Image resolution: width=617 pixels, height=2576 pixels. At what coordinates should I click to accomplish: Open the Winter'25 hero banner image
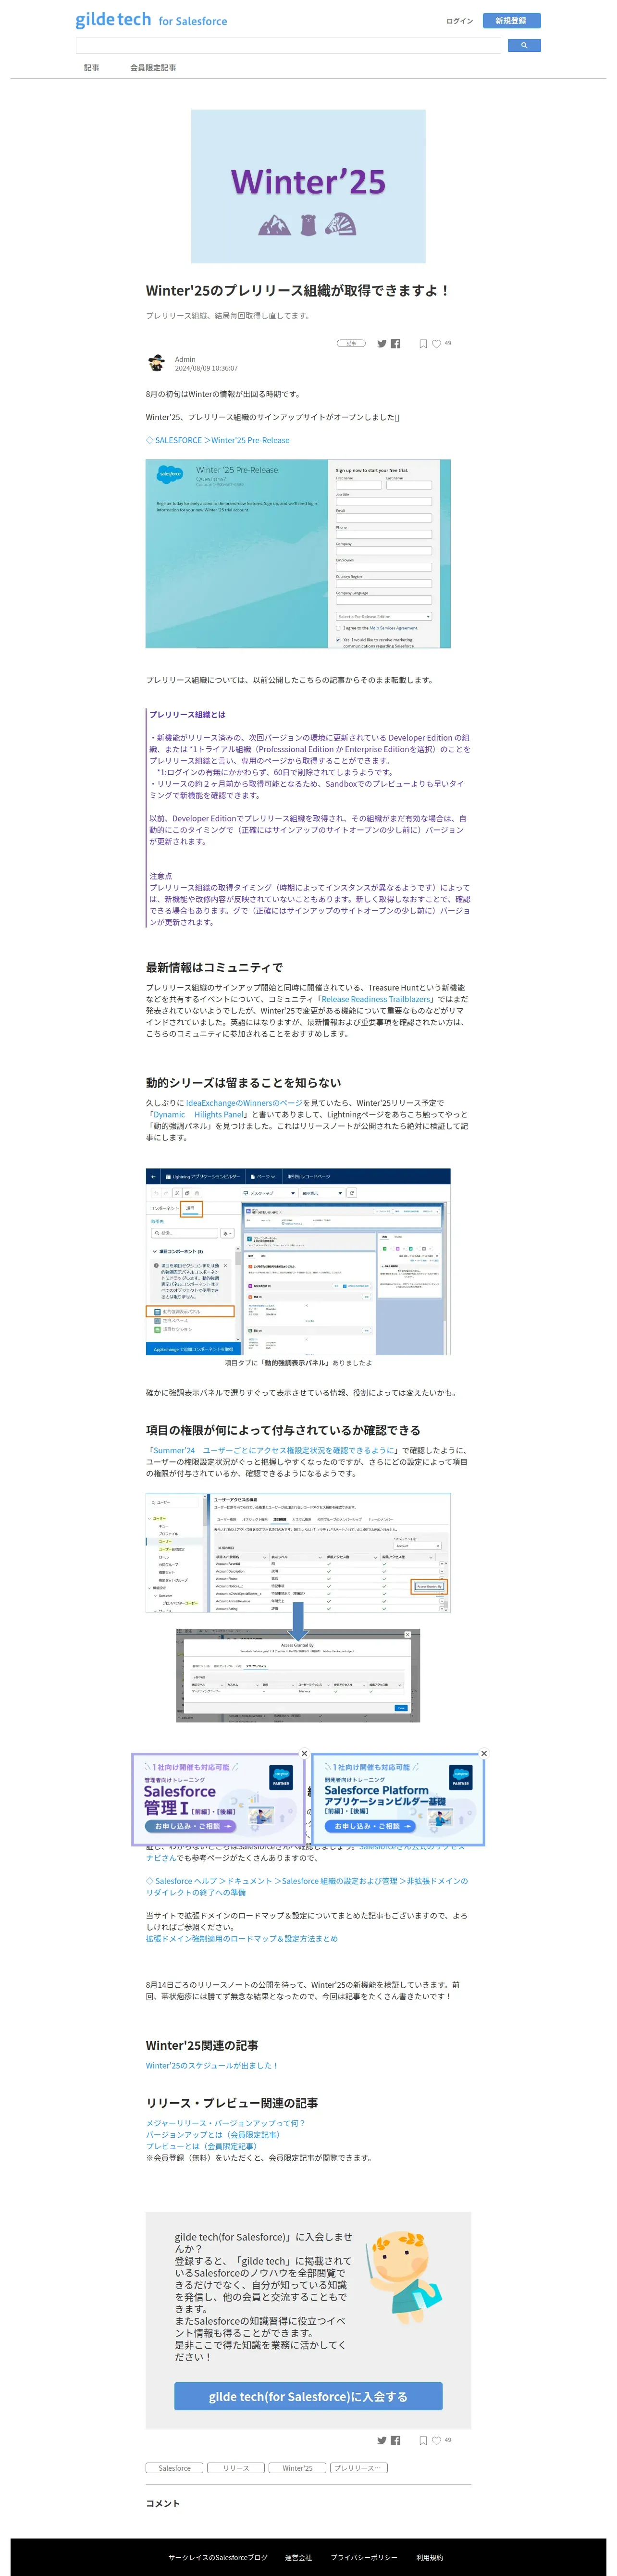308,186
